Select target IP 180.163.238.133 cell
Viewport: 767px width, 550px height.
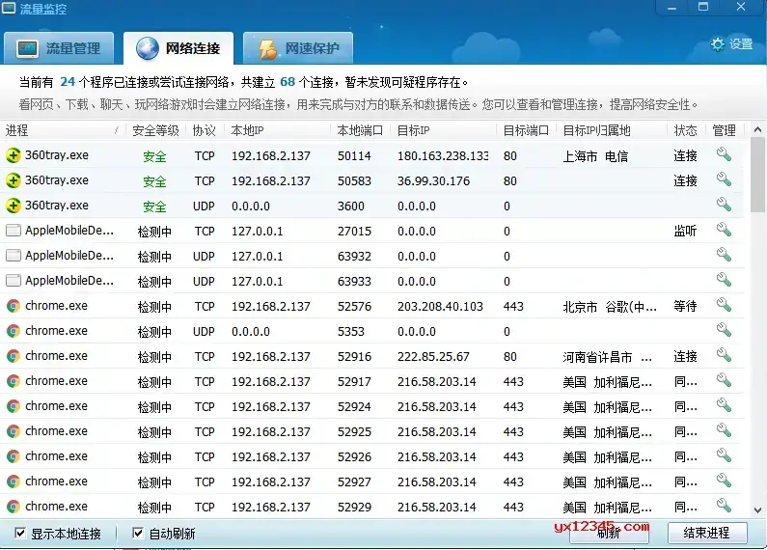443,156
